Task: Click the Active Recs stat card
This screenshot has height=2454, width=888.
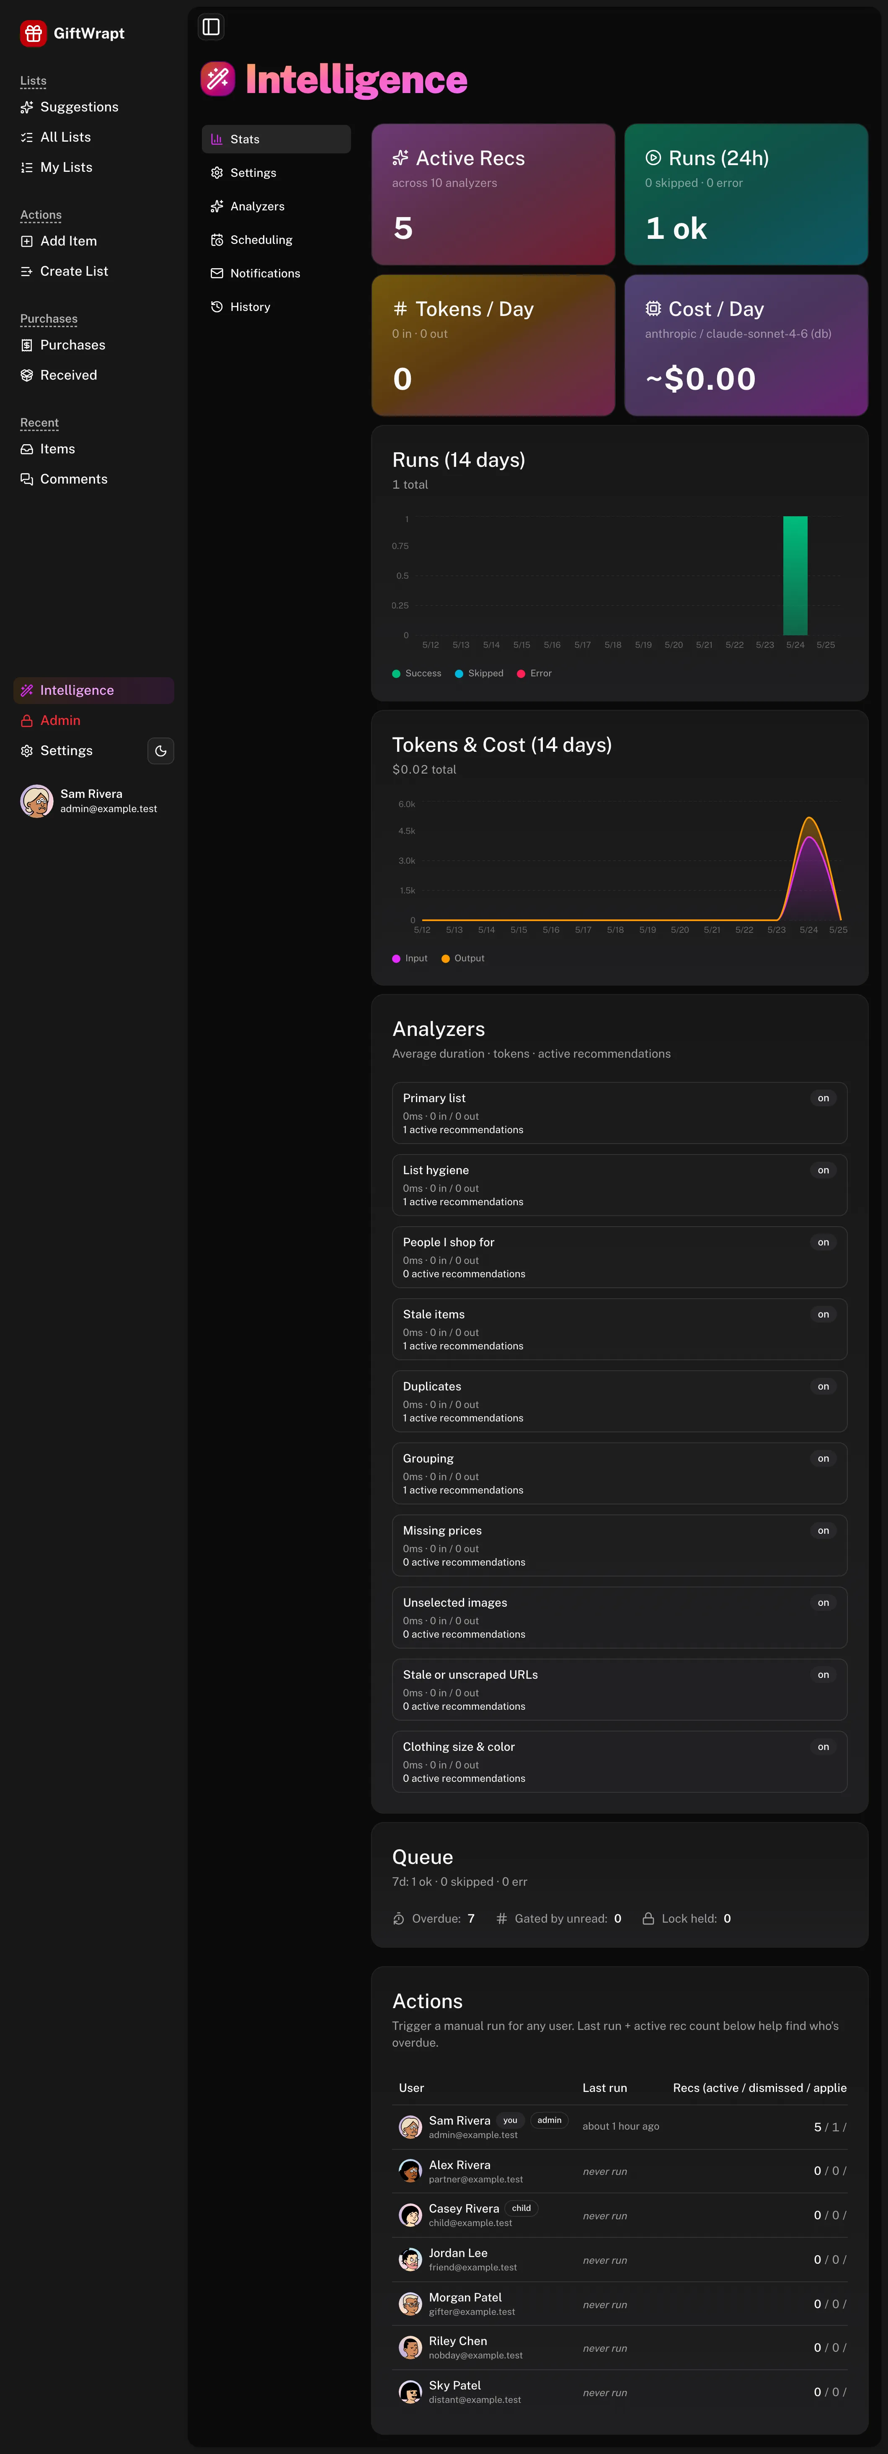Action: (493, 194)
